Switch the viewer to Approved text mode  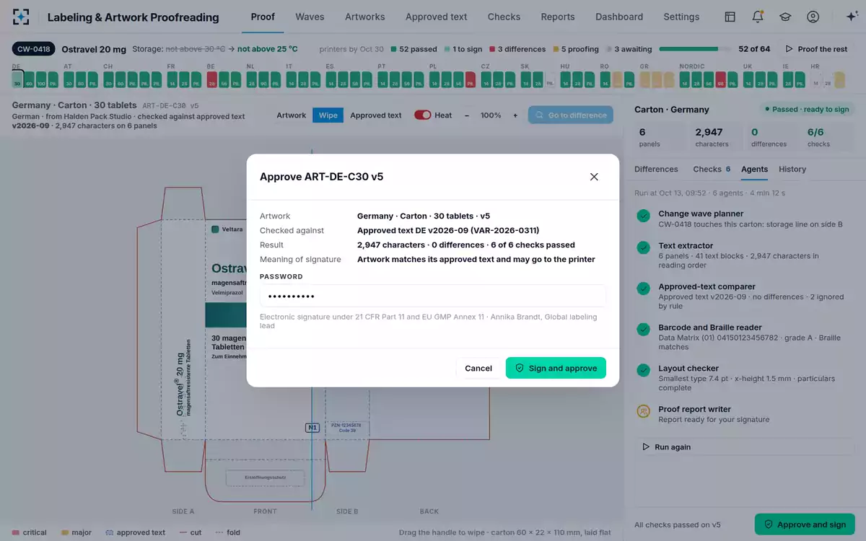pyautogui.click(x=376, y=115)
